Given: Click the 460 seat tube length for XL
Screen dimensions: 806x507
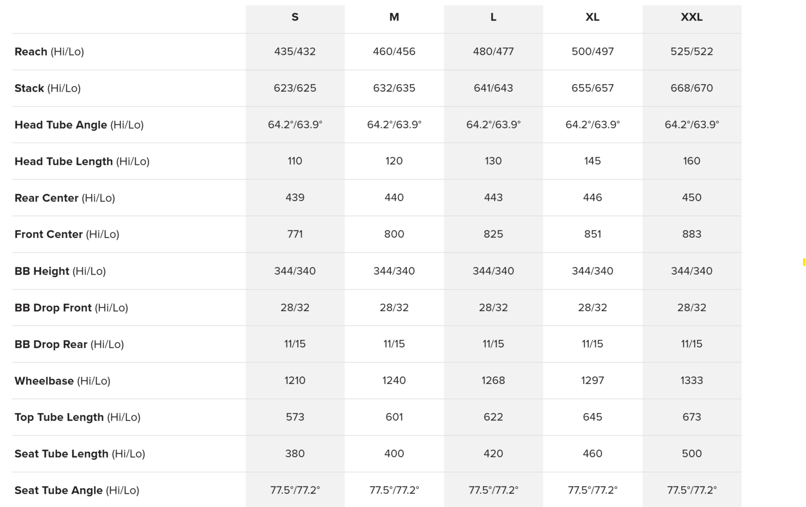Looking at the screenshot, I should pyautogui.click(x=592, y=454).
